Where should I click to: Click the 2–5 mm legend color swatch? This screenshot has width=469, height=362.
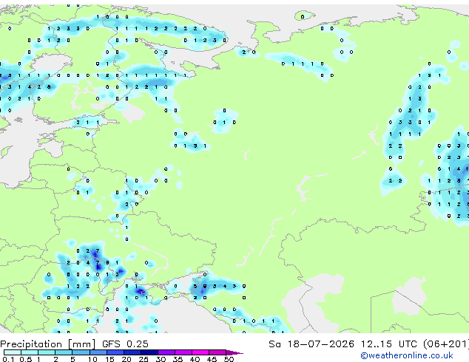click(64, 352)
